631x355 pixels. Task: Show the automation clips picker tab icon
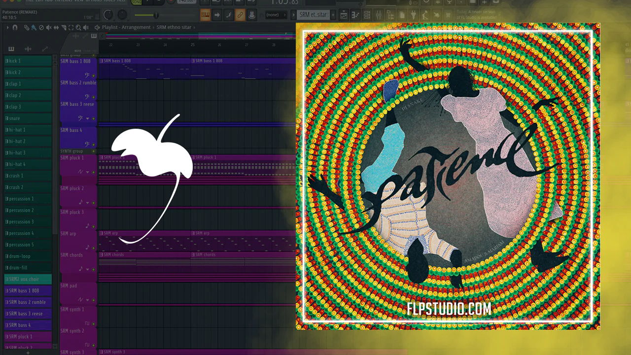[x=45, y=49]
